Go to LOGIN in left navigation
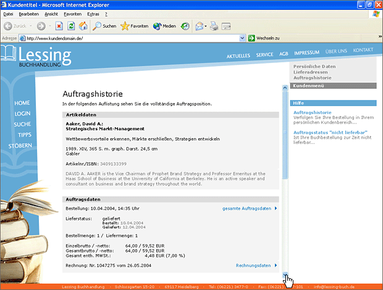This screenshot has width=383, height=290. (x=22, y=114)
